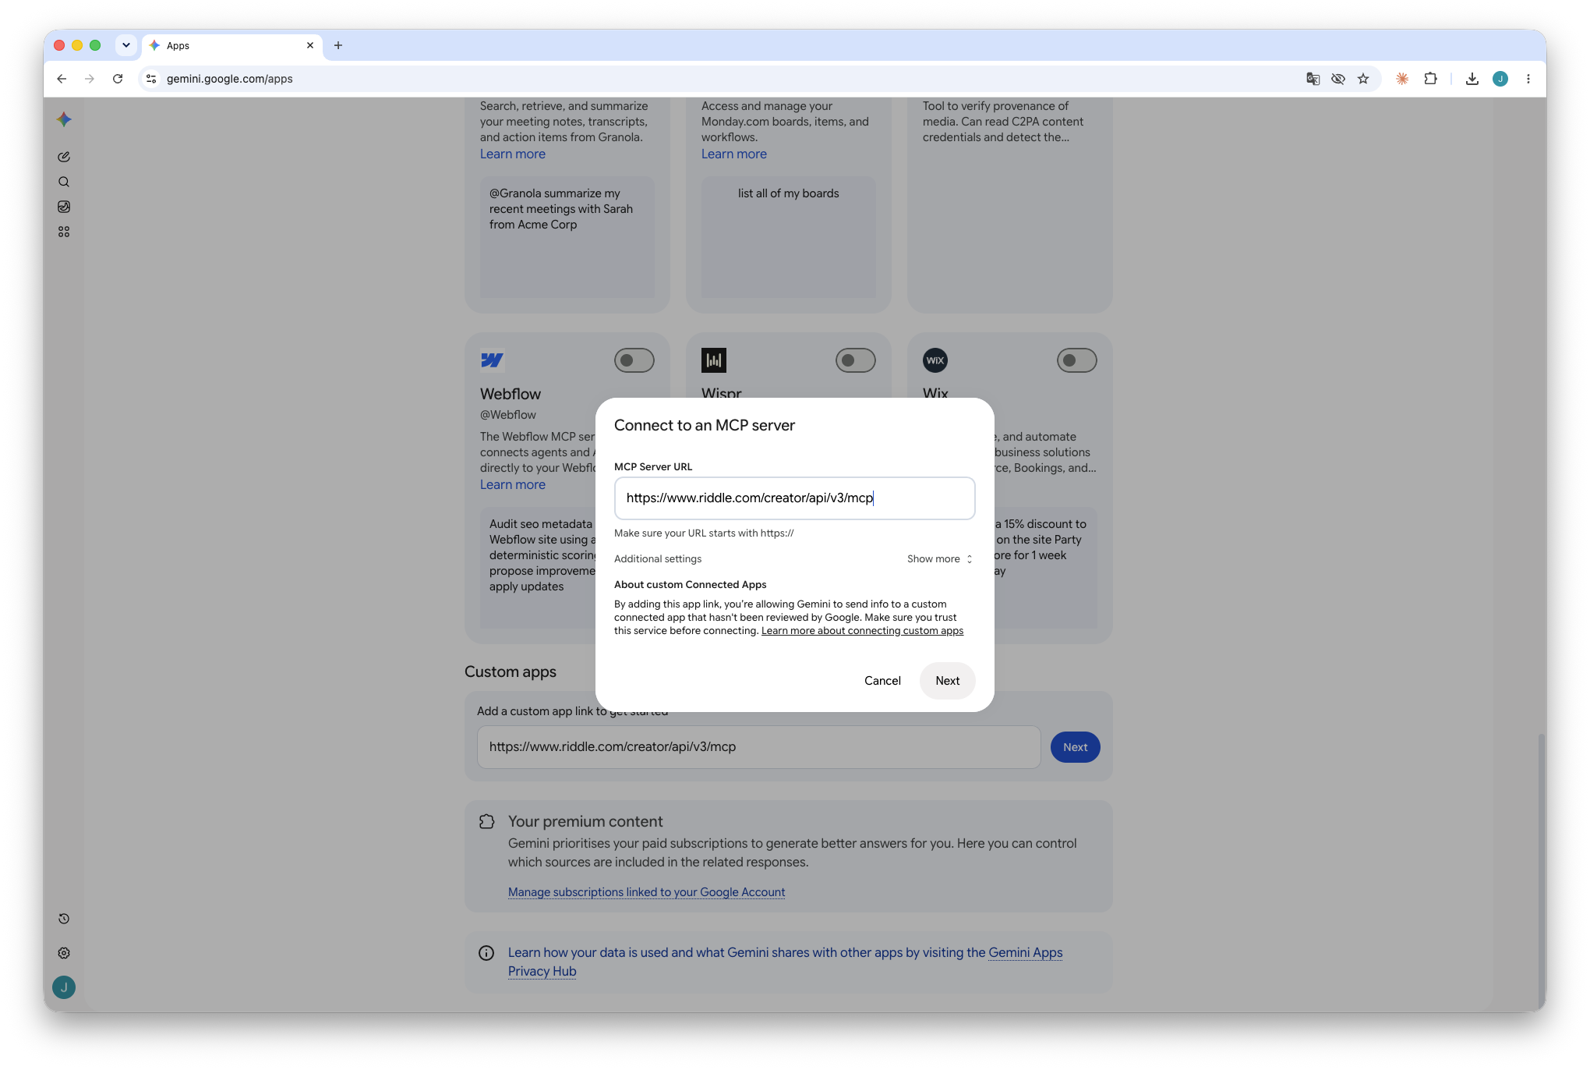Click the Gemini sparkle logo in sidebar
Screen dimensions: 1590x1070
64,119
